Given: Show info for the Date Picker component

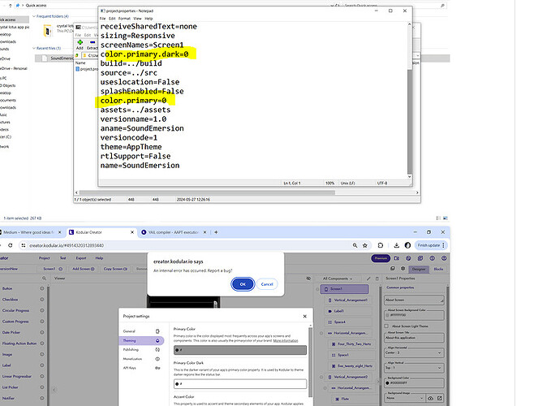Looking at the screenshot, I should pos(42,332).
